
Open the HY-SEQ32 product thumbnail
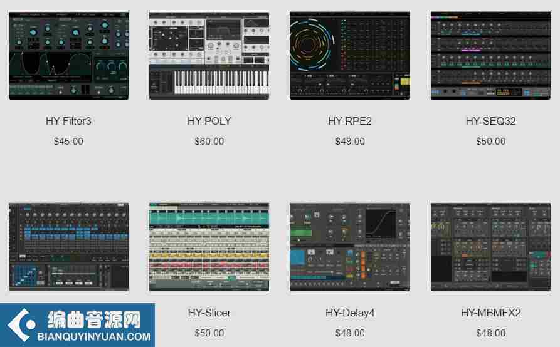coord(491,56)
